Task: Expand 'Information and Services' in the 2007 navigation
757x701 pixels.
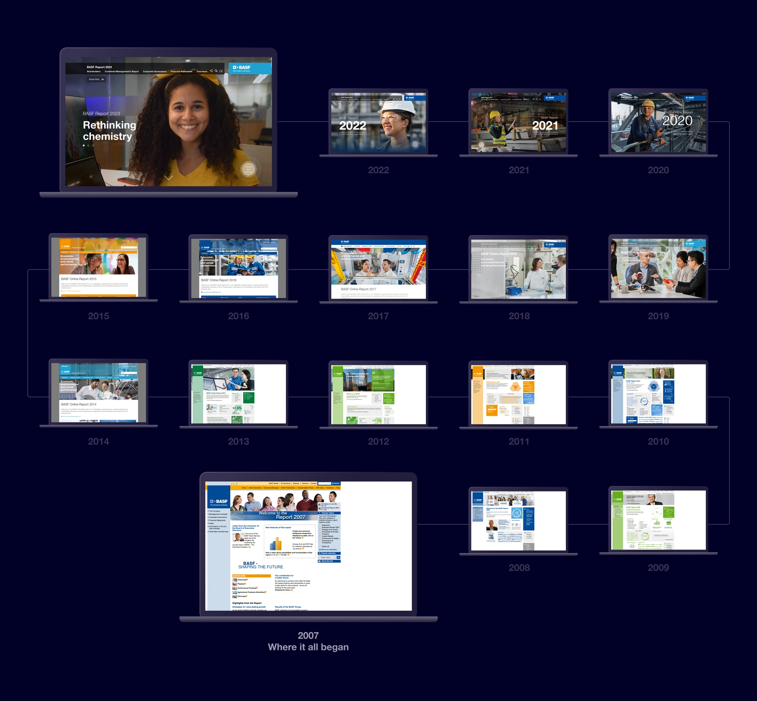Action: click(218, 532)
